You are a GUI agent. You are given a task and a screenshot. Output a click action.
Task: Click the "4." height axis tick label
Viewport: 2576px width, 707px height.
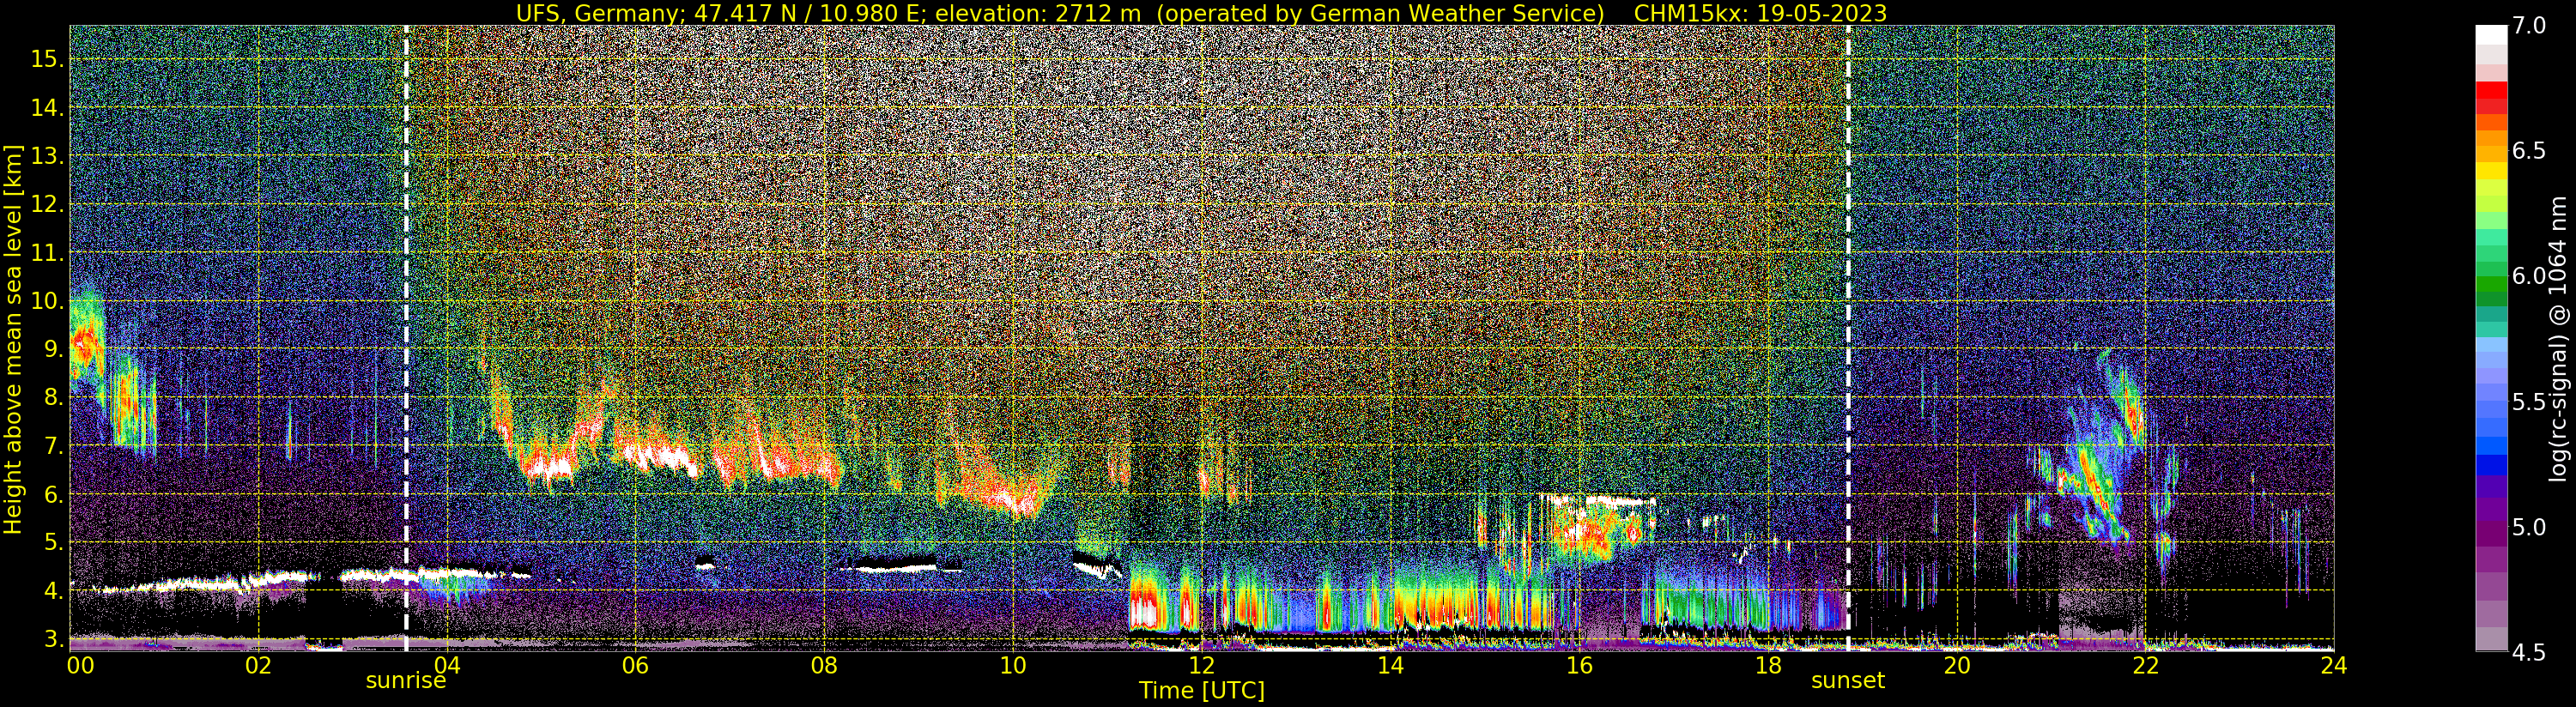[53, 591]
